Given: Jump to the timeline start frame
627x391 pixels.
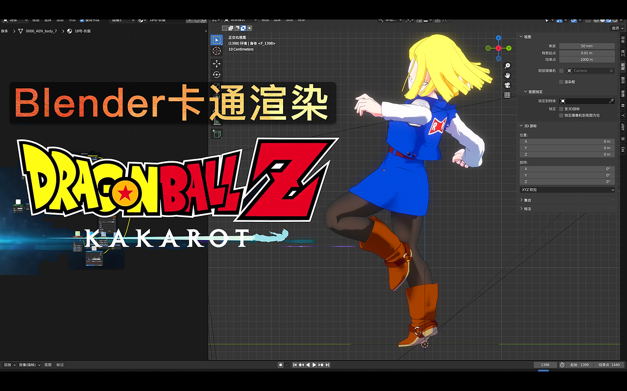Looking at the screenshot, I should click(x=295, y=365).
